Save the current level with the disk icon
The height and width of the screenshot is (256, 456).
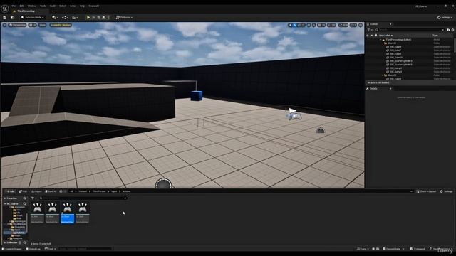click(x=5, y=17)
